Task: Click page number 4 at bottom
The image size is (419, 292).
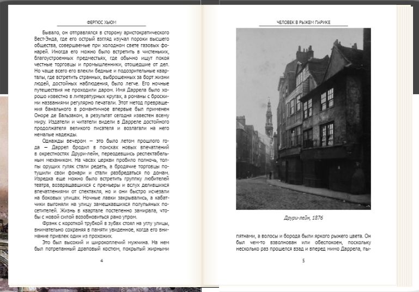Action: [101, 260]
